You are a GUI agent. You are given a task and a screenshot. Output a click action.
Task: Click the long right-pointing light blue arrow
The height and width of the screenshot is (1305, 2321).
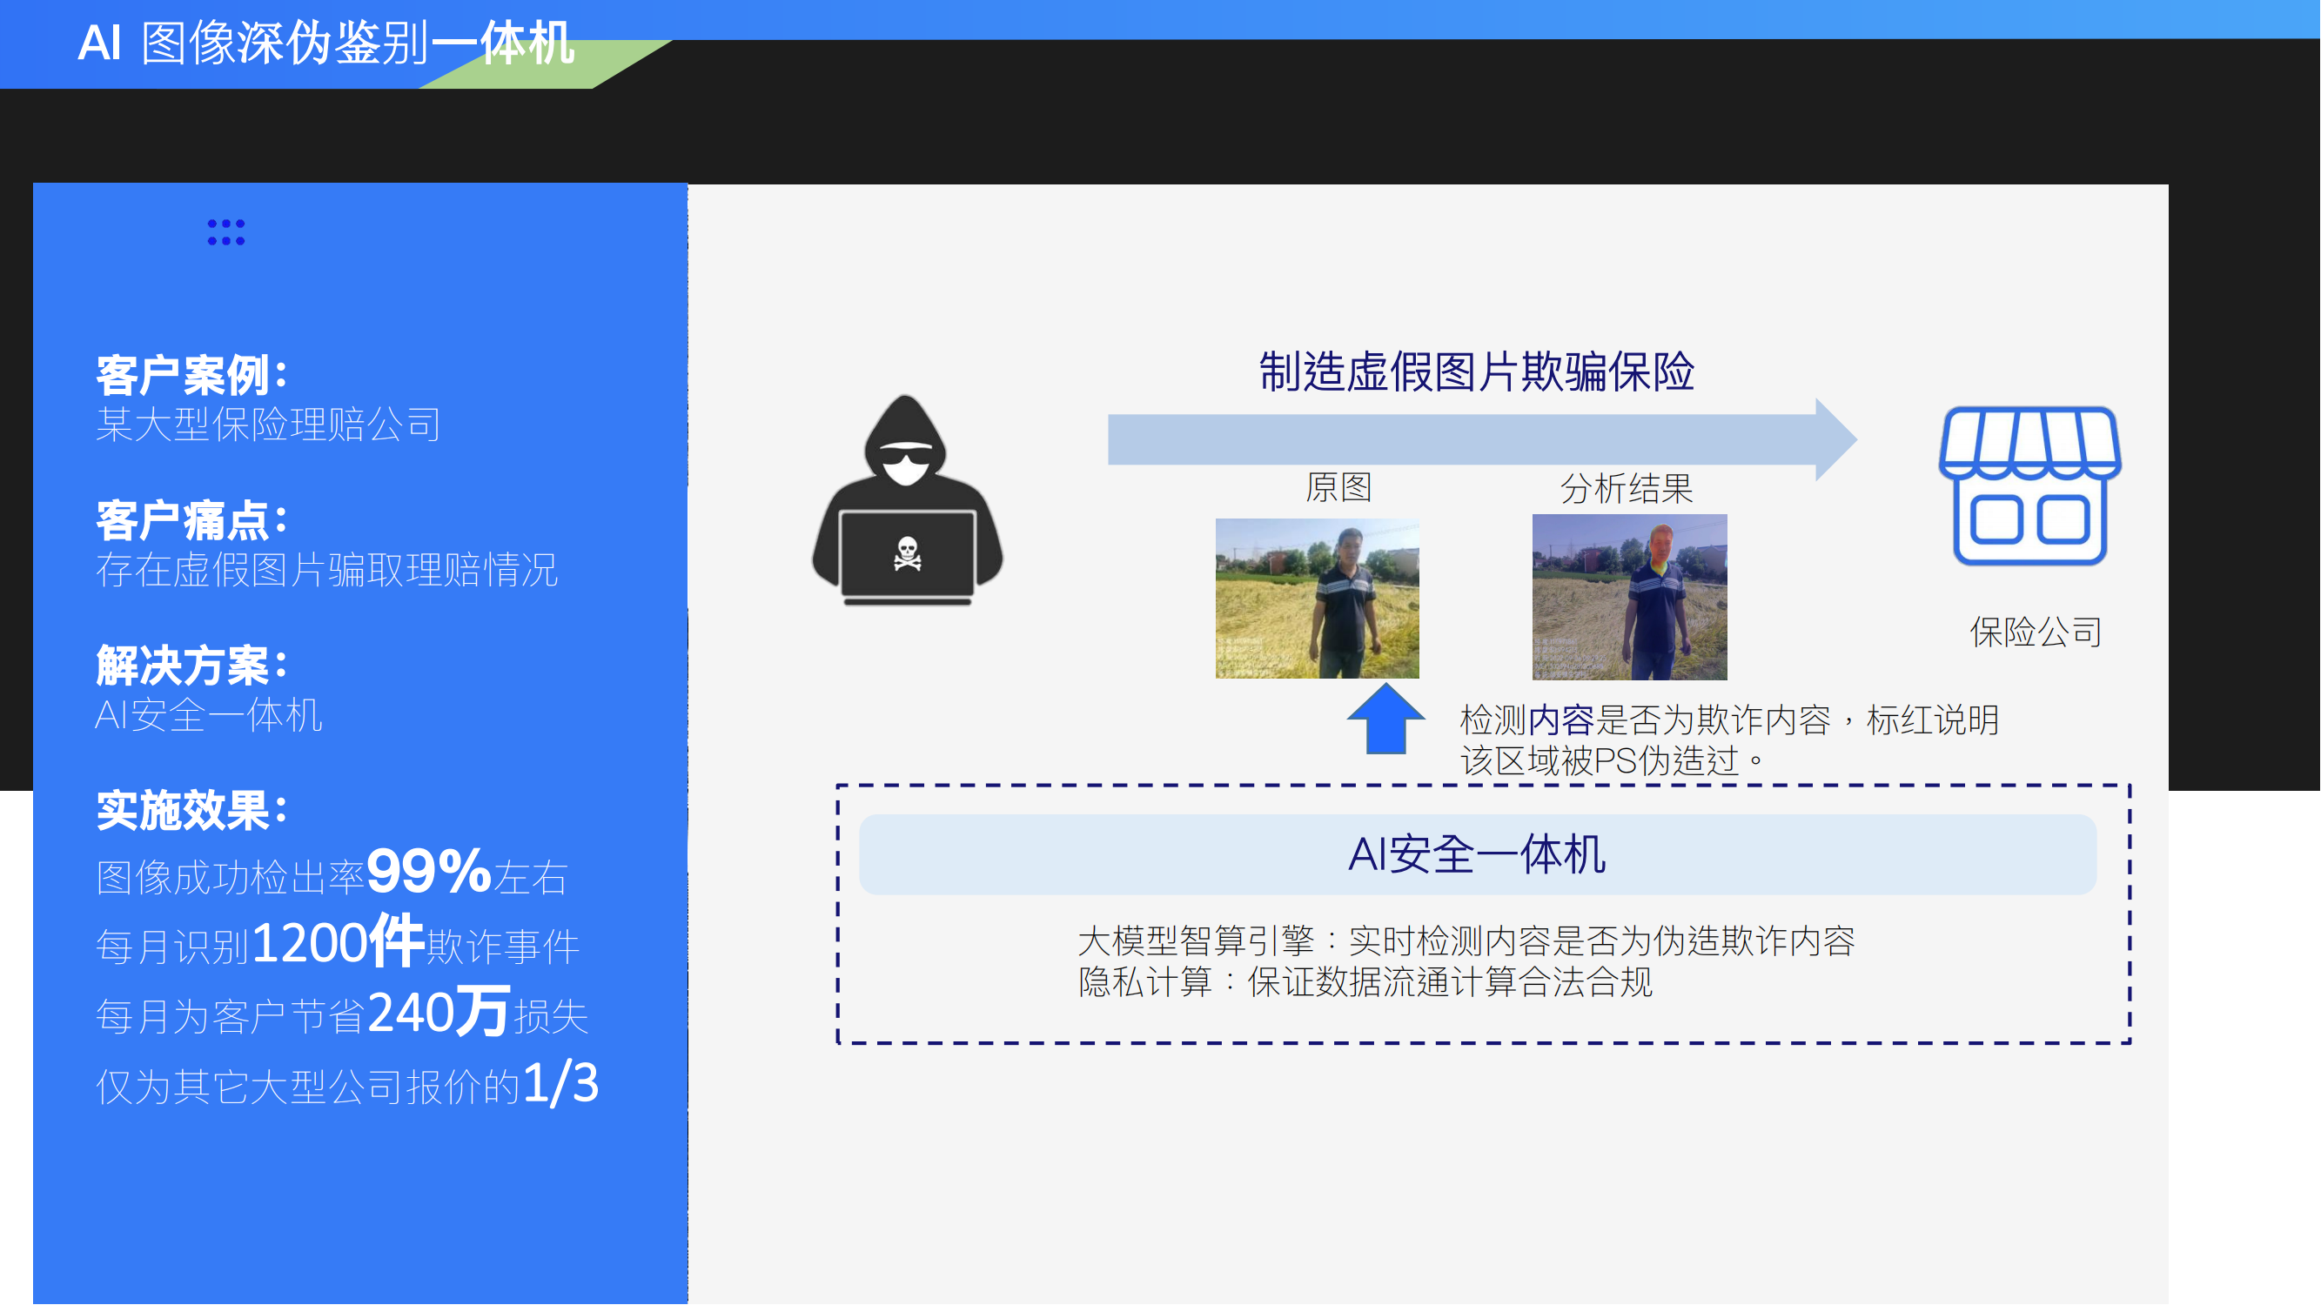click(1482, 439)
